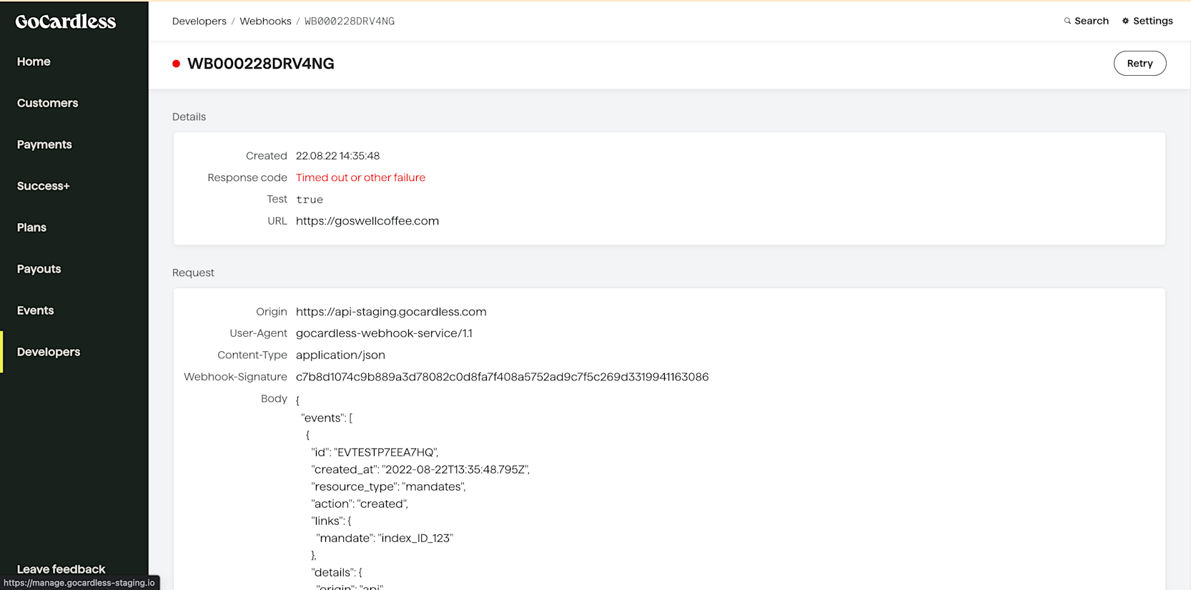1191x590 pixels.
Task: Click the URL https://goswellcoffee.com
Action: tap(367, 221)
